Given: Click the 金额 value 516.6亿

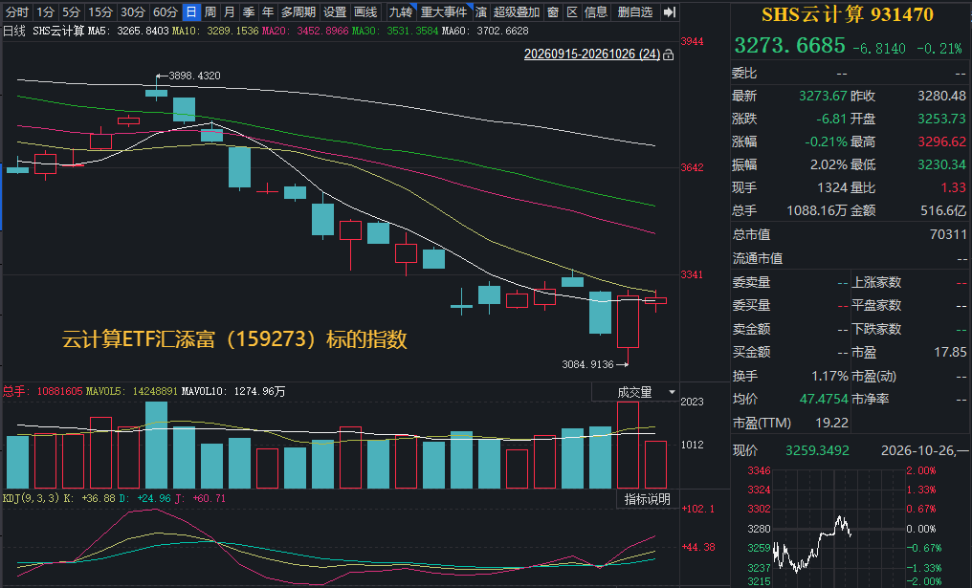Looking at the screenshot, I should pos(943,210).
